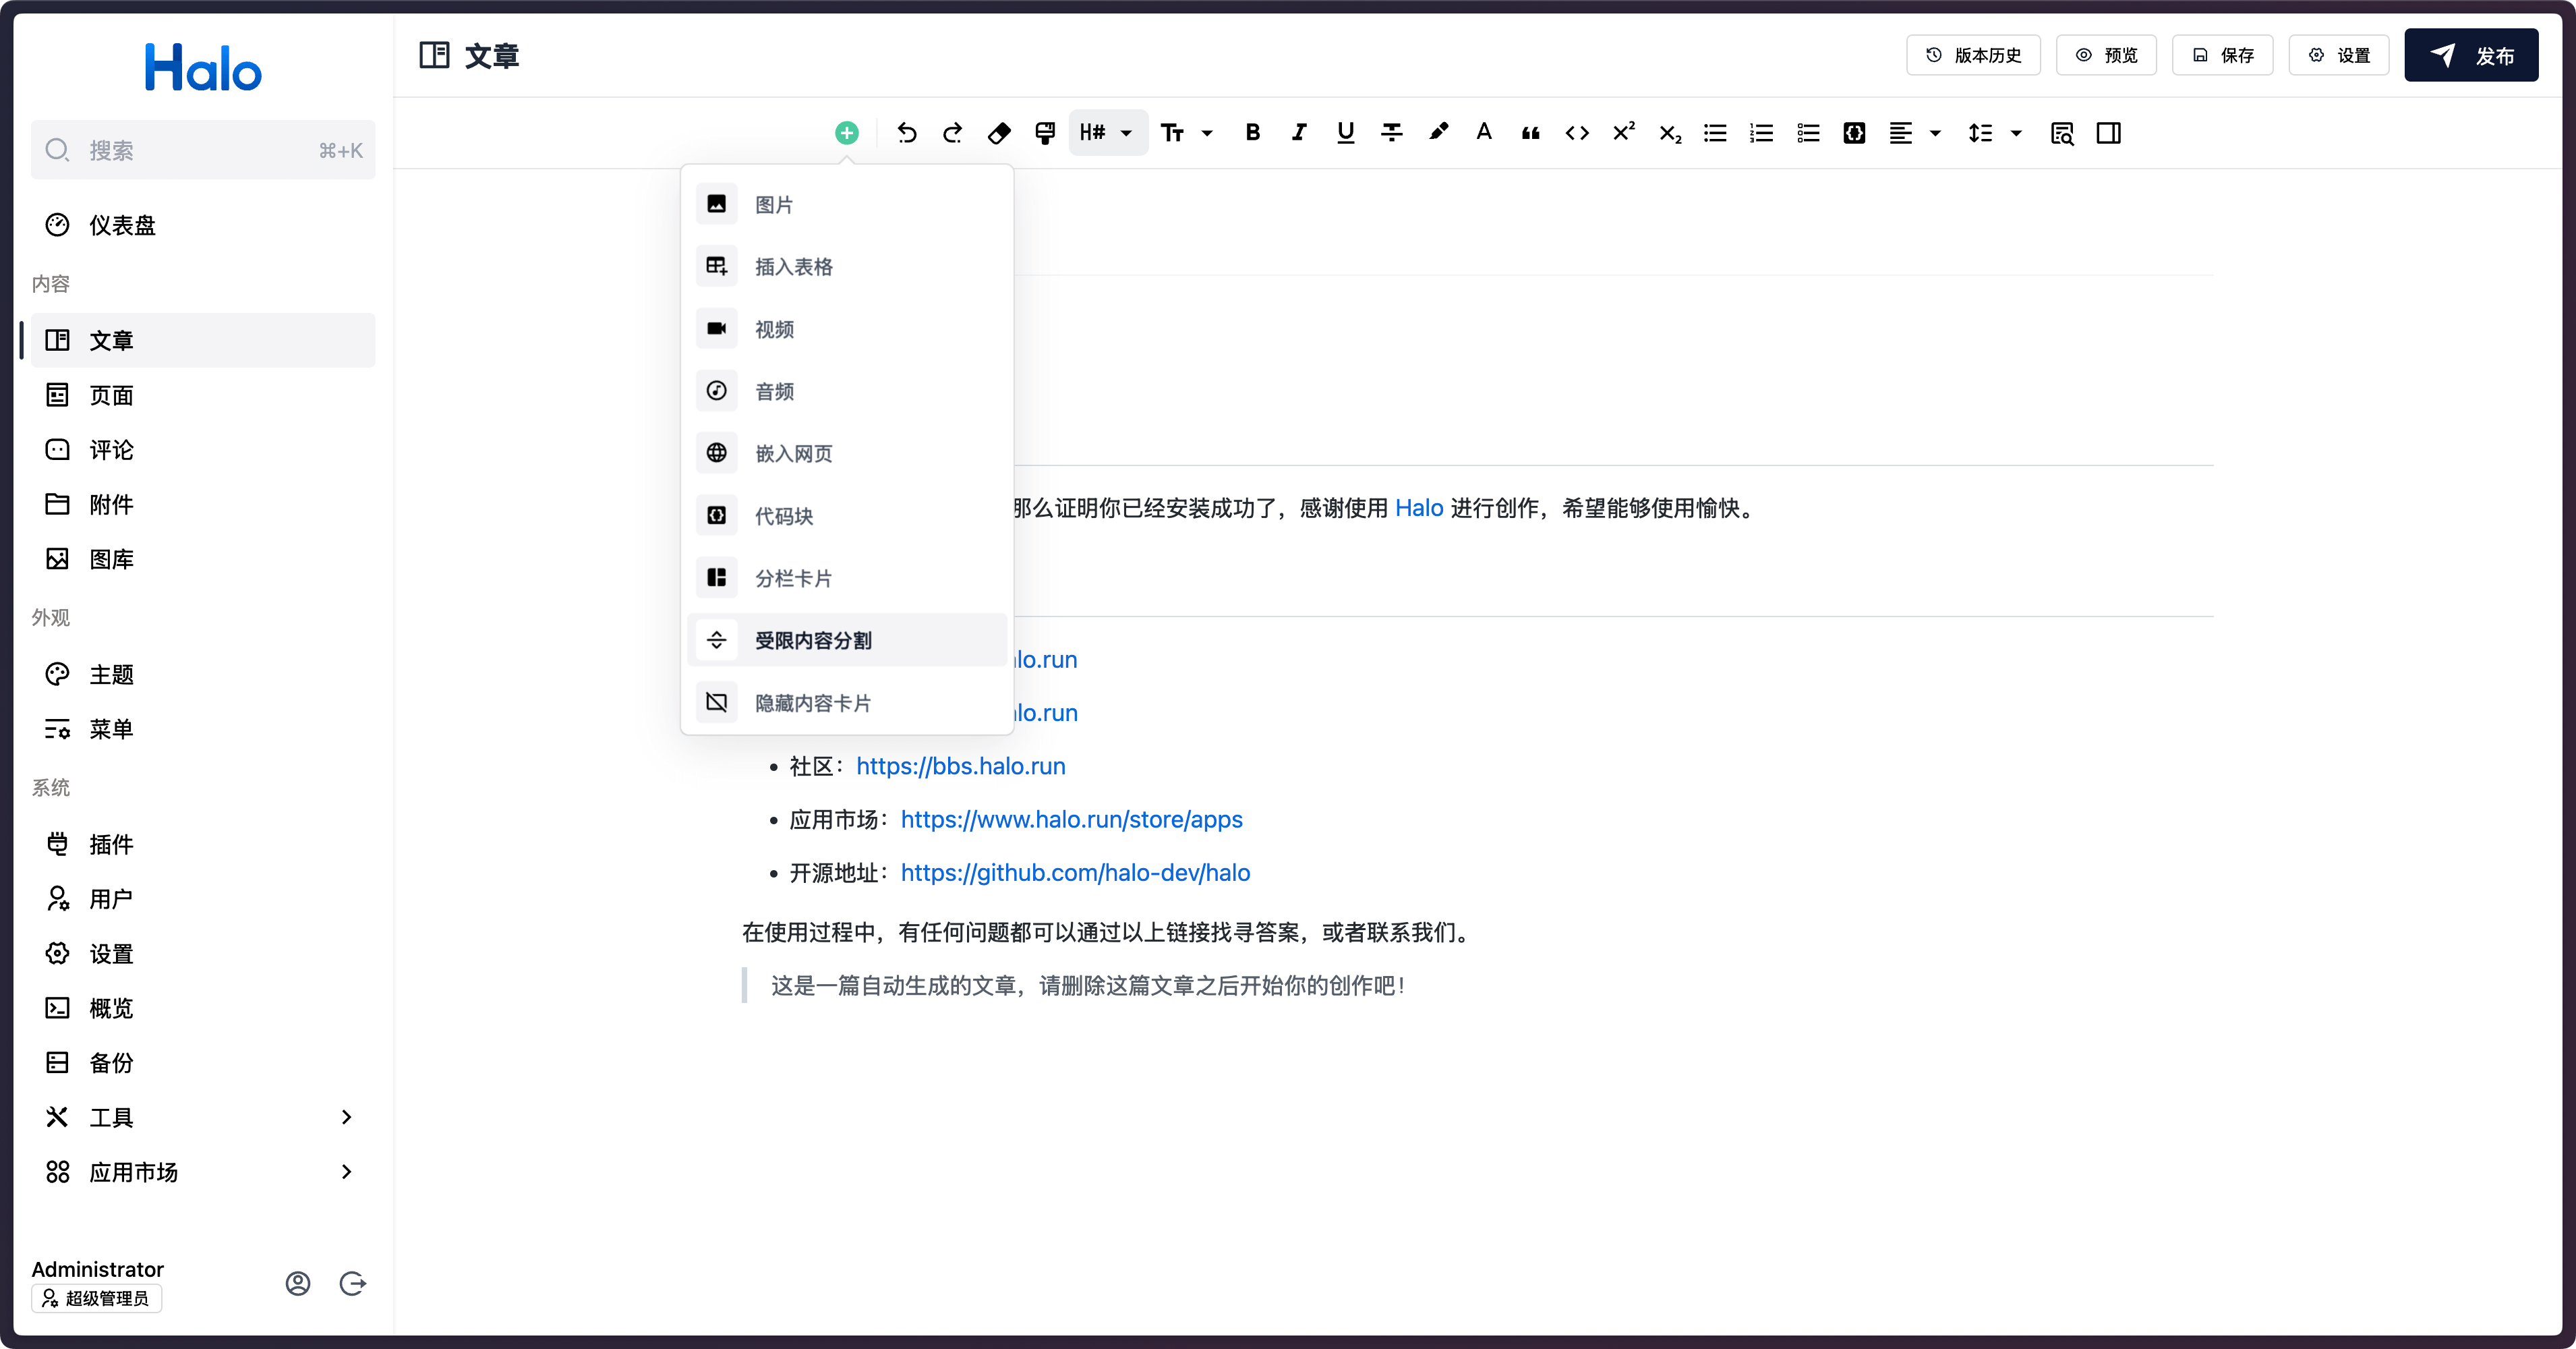This screenshot has width=2576, height=1349.
Task: Open article 设置 in the header
Action: (x=2339, y=55)
